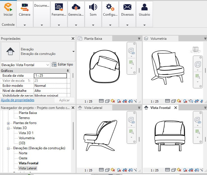Open the Vista Lateral view tab list dropdown

(x=139, y=108)
